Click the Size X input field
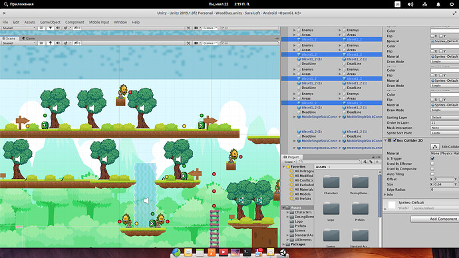Screen dimensions: 459x258 (444, 184)
